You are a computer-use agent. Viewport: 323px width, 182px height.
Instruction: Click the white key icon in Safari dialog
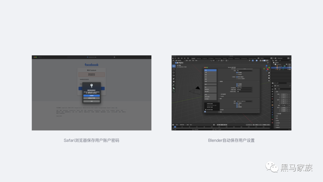(x=92, y=86)
